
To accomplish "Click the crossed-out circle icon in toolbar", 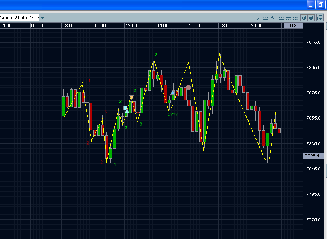I will point(272,18).
